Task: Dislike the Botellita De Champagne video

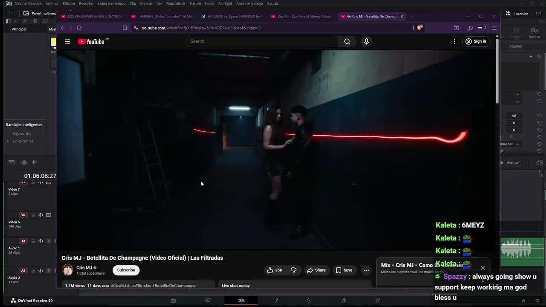Action: [x=293, y=270]
